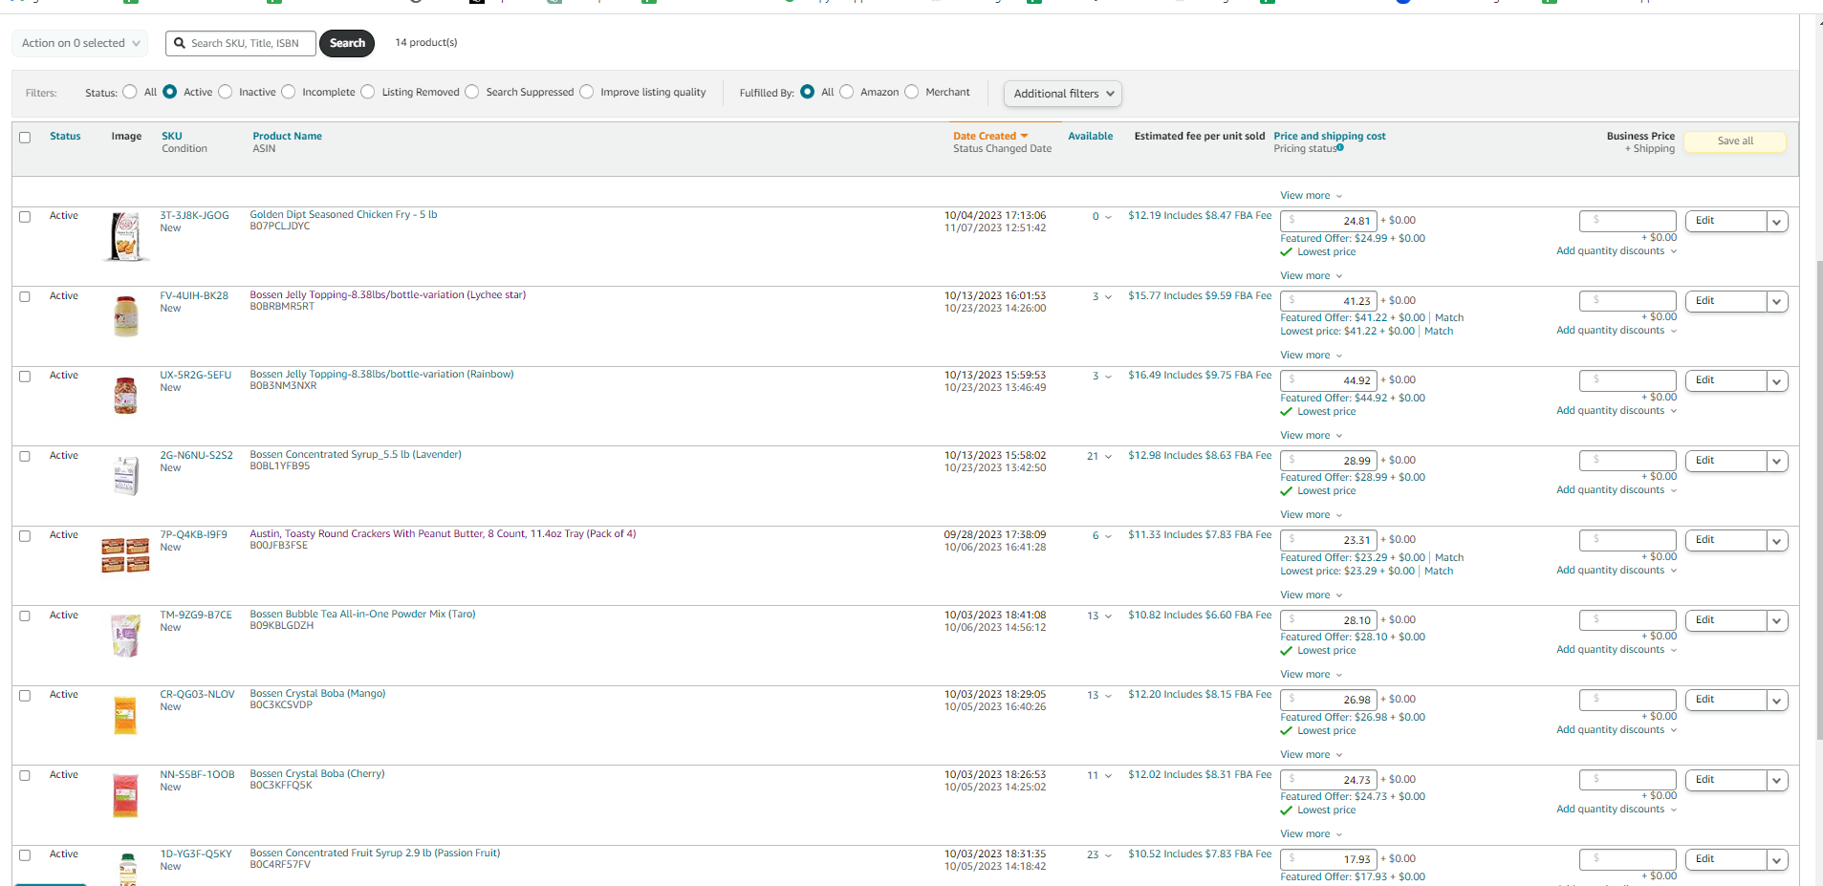Open the Mango crystal boba thumbnail
Image resolution: width=1823 pixels, height=886 pixels.
pos(125,715)
